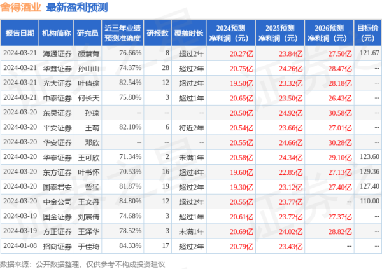Click the 2026预测净利润 column header
This screenshot has width=382, height=269.
pyautogui.click(x=329, y=33)
